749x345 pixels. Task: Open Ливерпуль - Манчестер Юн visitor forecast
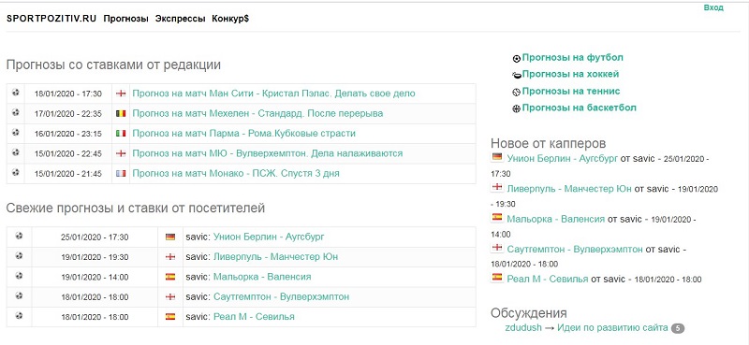tap(275, 257)
